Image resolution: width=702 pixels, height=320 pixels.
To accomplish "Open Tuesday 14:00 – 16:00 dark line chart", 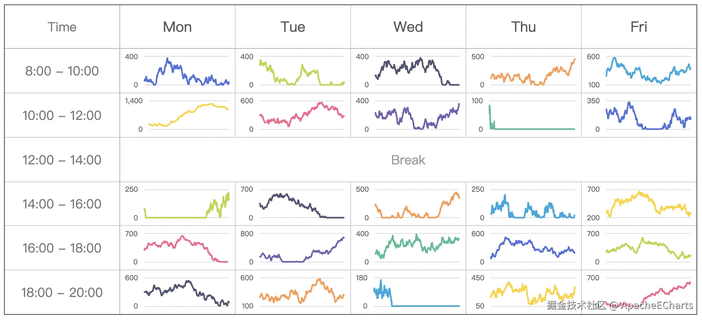I will tap(302, 204).
